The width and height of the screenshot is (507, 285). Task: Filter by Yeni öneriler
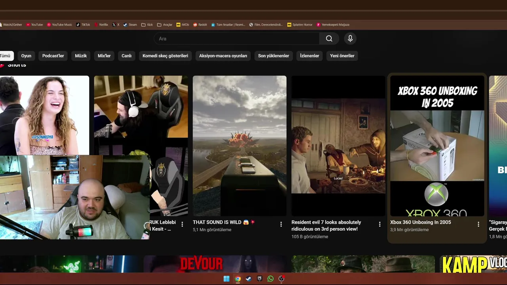(x=342, y=56)
